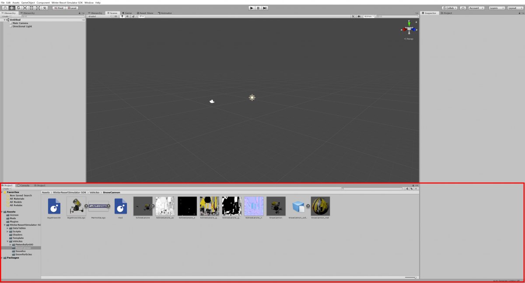Toggle 2D view in the Scene
This screenshot has height=283, width=525.
116,16
